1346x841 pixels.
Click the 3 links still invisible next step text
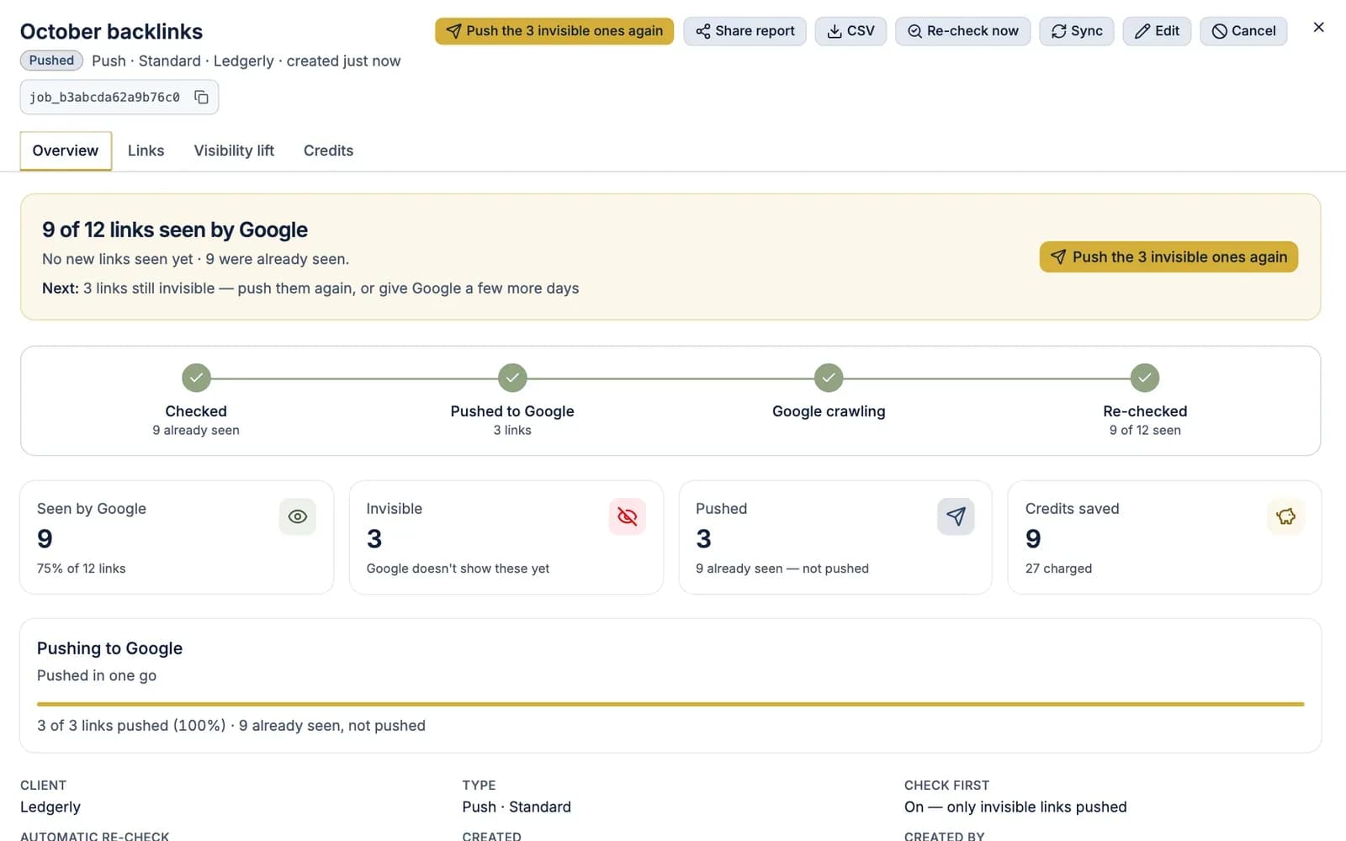pyautogui.click(x=310, y=288)
